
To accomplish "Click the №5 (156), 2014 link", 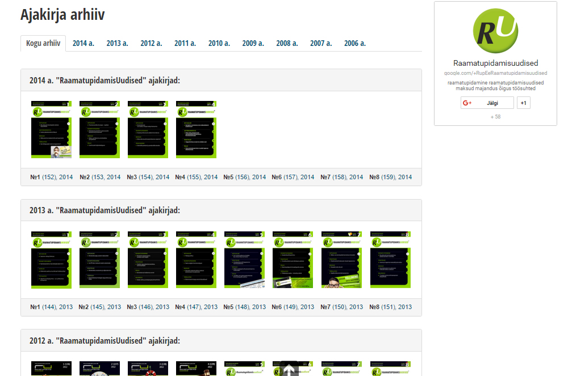I will (x=244, y=177).
